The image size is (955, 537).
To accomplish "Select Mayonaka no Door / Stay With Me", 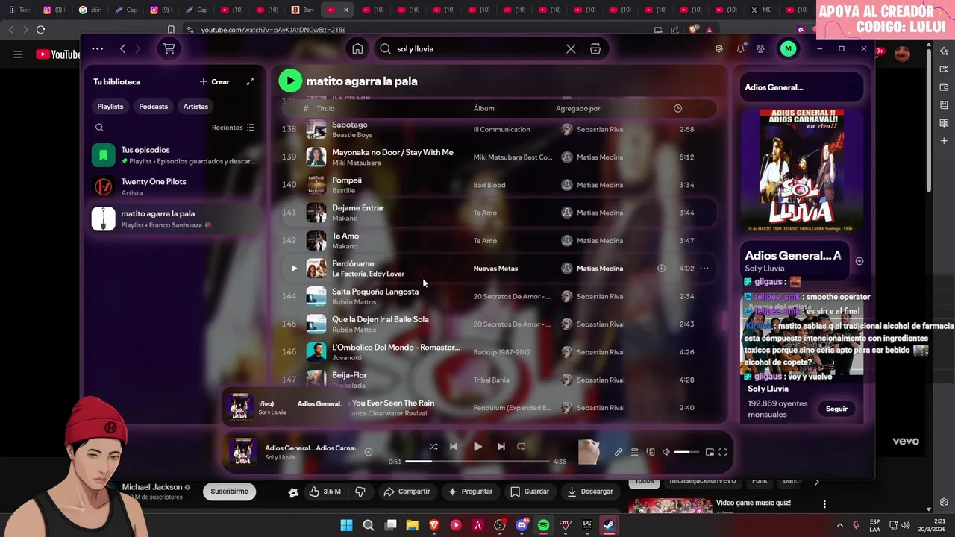I will [392, 152].
